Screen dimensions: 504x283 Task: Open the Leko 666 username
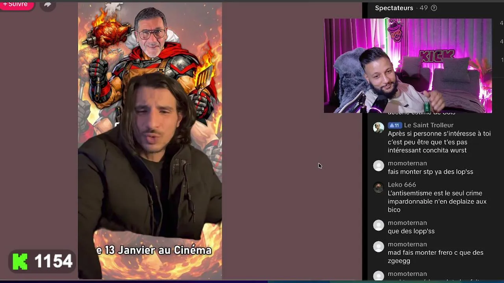click(402, 184)
